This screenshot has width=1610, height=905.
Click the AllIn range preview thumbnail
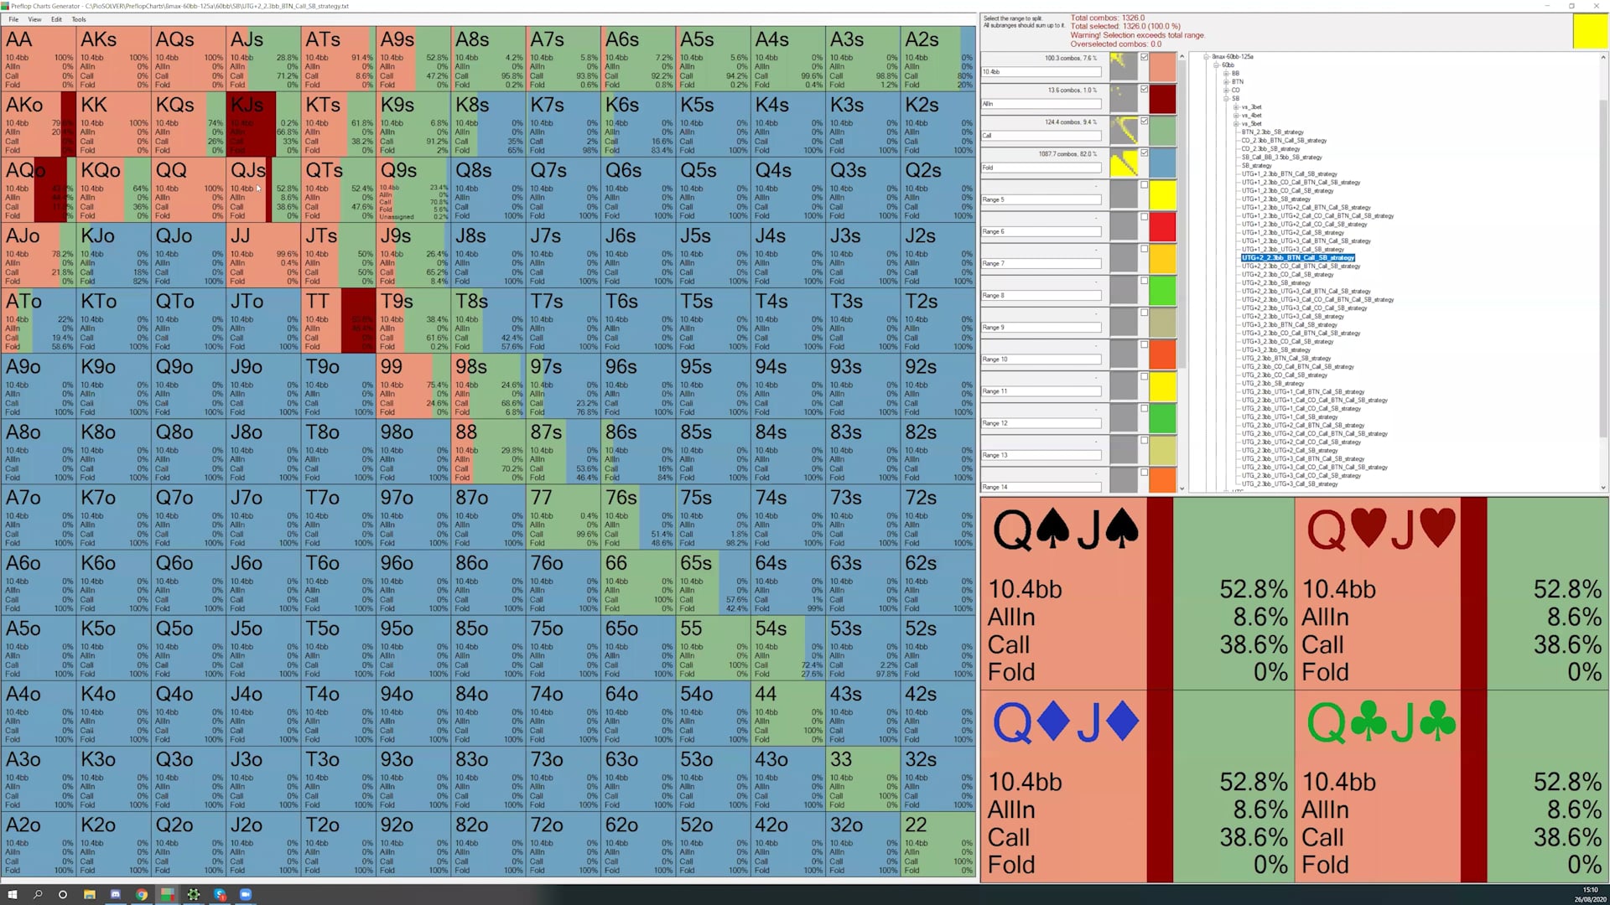tap(1123, 99)
